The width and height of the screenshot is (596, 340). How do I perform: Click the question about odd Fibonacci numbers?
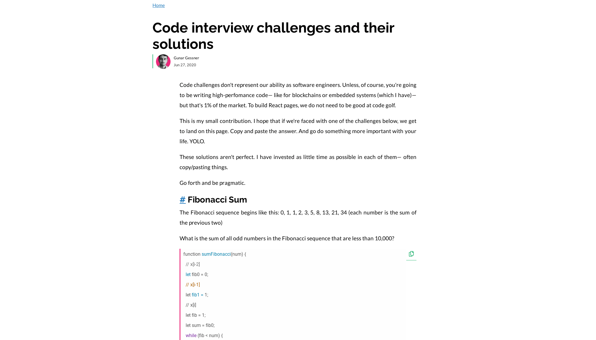tap(287, 238)
